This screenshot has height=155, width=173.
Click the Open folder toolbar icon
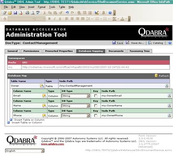pos(10,13)
